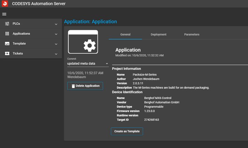This screenshot has height=148, width=248.
Task: Open the Applications sidebar item
Action: coord(31,34)
